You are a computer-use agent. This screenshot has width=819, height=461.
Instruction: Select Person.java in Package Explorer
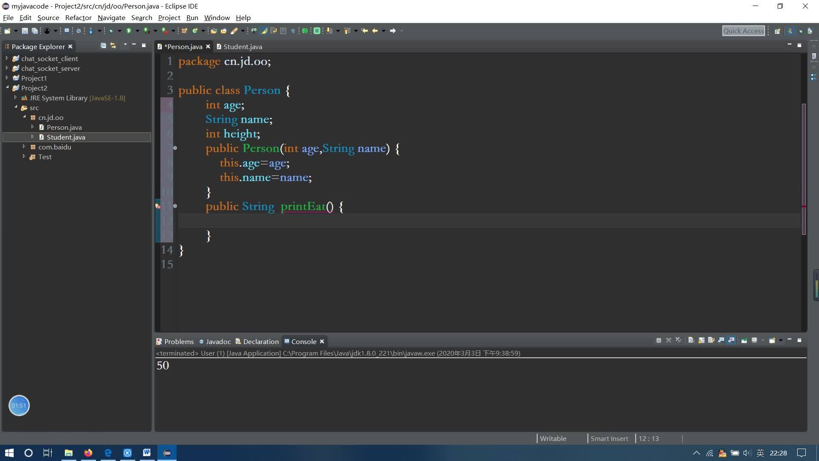point(64,127)
